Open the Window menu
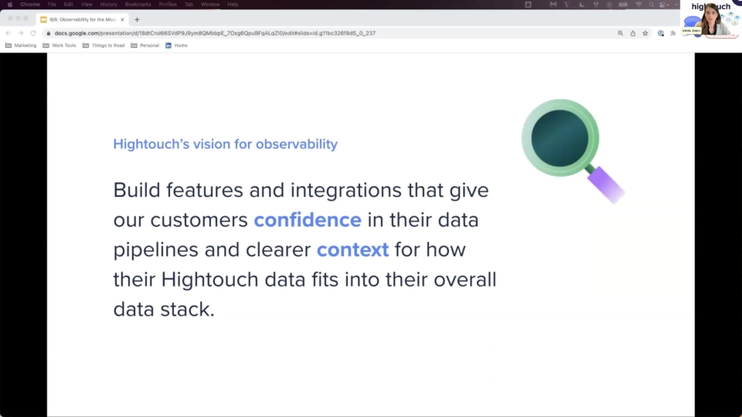The height and width of the screenshot is (417, 742). point(210,5)
